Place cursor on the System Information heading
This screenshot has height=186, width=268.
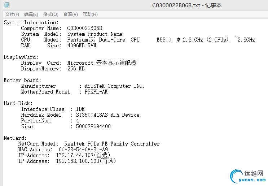(x=31, y=22)
